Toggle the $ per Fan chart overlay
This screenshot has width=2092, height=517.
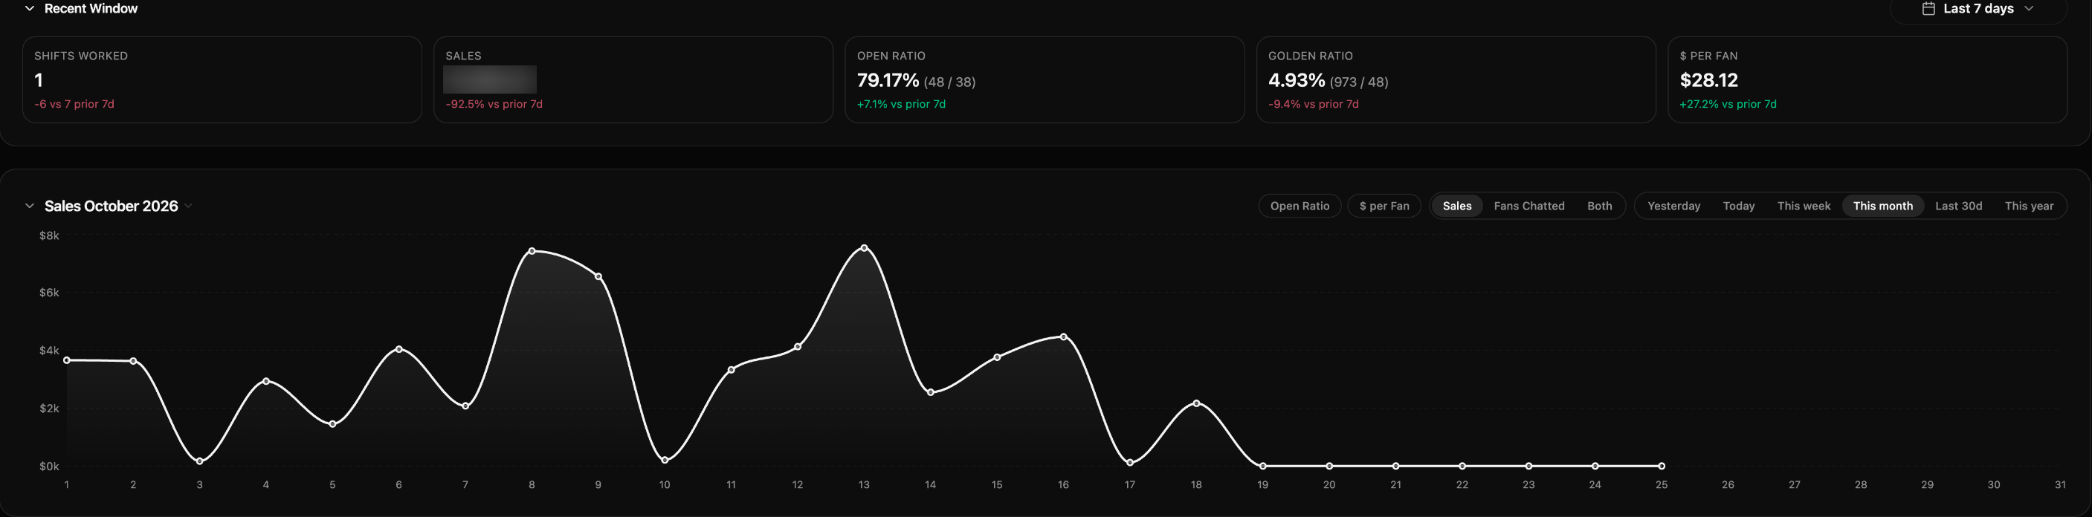1384,207
